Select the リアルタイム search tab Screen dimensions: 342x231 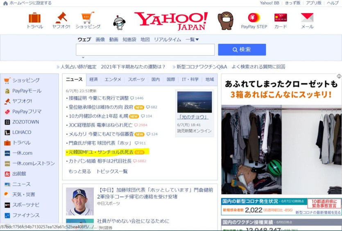click(168, 39)
